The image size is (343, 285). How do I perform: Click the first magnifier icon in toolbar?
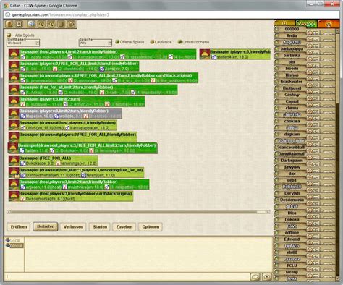[41, 24]
